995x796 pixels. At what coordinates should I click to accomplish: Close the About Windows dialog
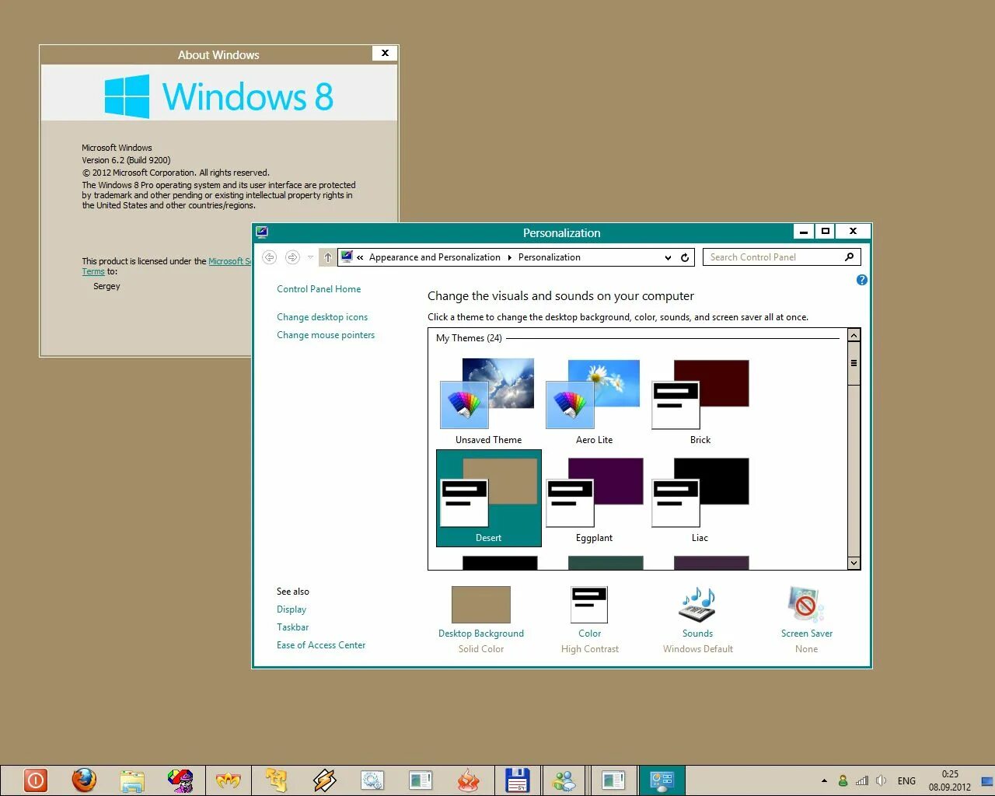385,53
